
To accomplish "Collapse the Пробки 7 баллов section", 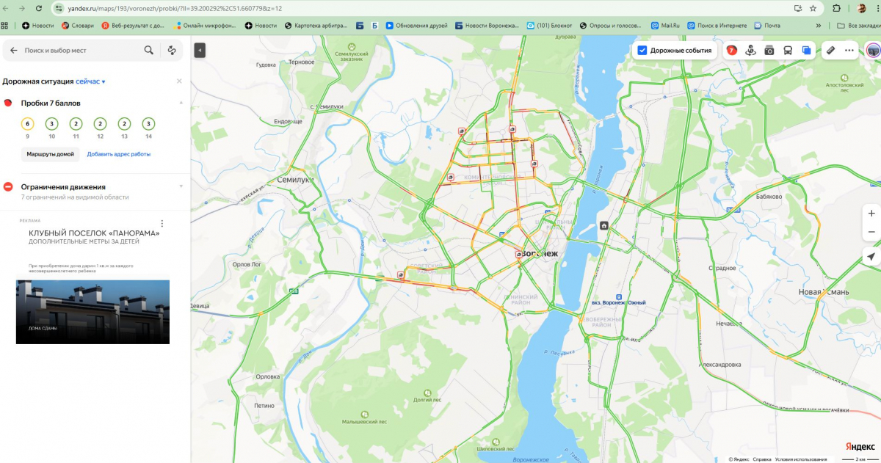I will 181,102.
